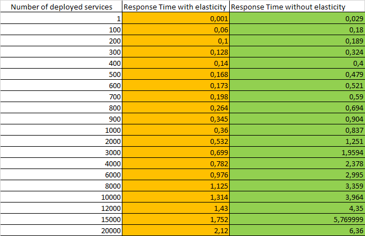The image size is (365, 236).
Task: Click the cell containing 3,359
Action: [297, 185]
